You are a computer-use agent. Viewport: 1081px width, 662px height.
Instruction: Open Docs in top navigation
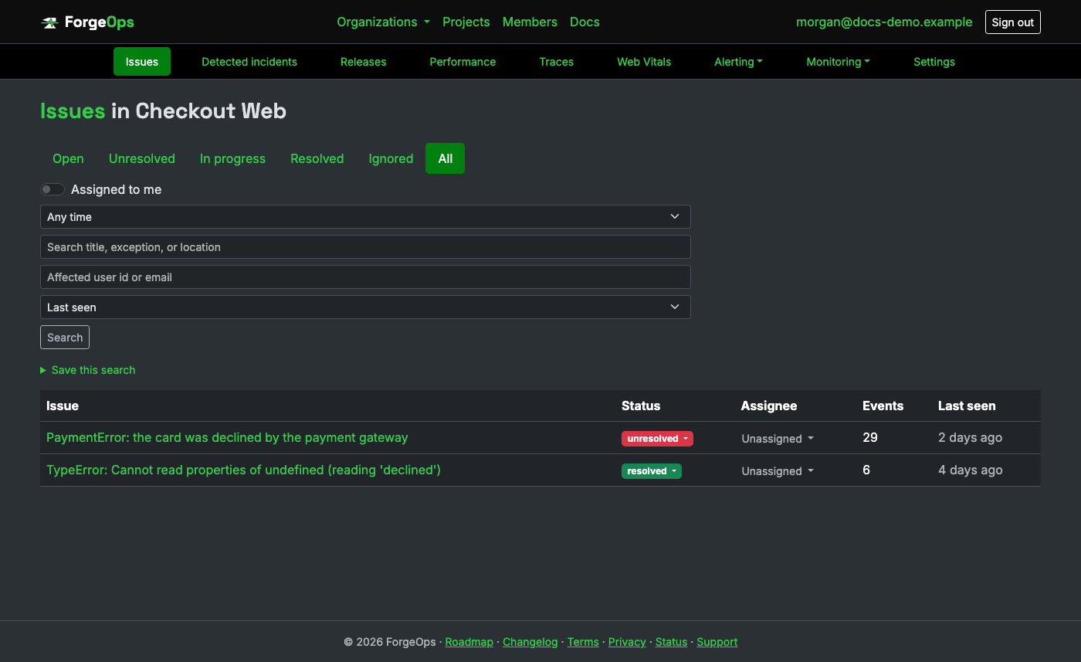click(x=585, y=22)
